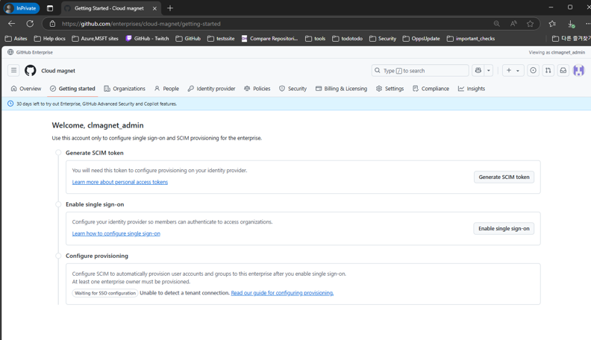Image resolution: width=591 pixels, height=340 pixels.
Task: Open the browser Favorites list icon
Action: coord(552,24)
